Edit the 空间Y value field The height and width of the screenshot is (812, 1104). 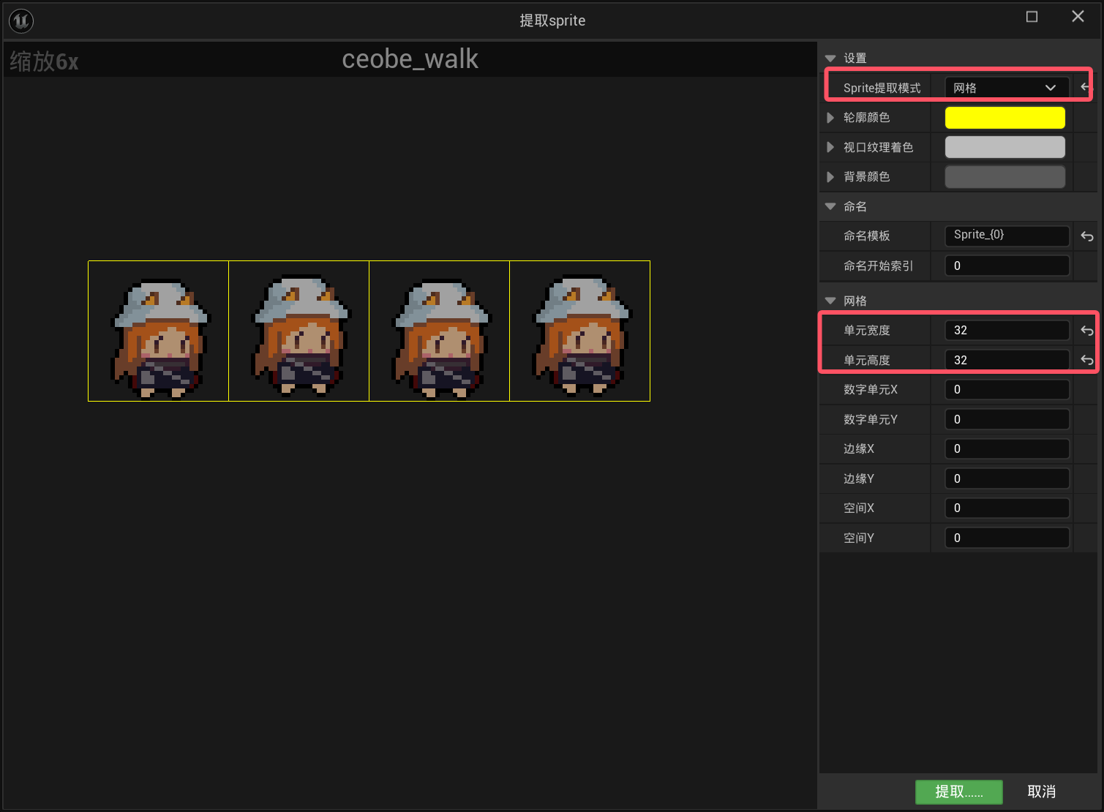(x=1007, y=538)
